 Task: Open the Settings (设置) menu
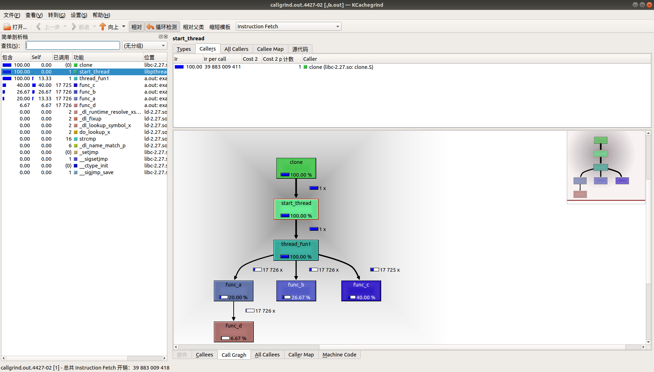coord(79,15)
